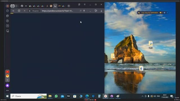Open Calculator from the taskbar

click(99, 96)
